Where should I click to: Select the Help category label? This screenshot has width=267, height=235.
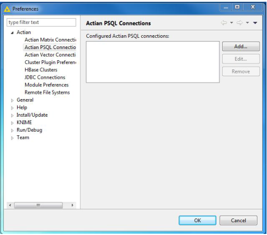tap(22, 108)
